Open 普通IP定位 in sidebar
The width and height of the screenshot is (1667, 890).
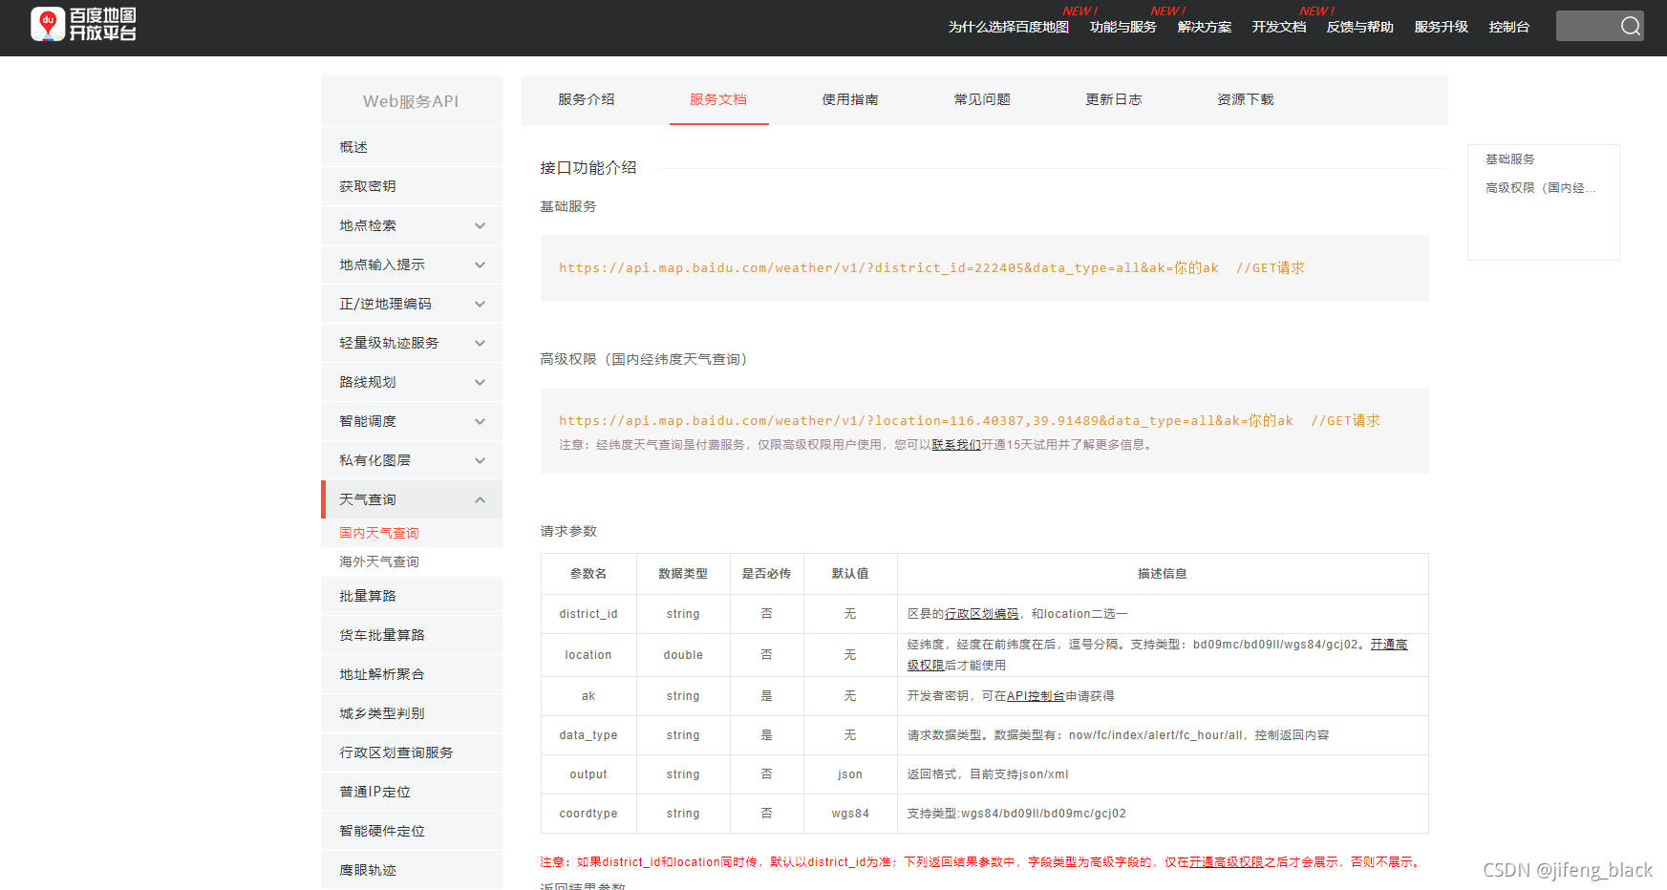click(x=412, y=792)
